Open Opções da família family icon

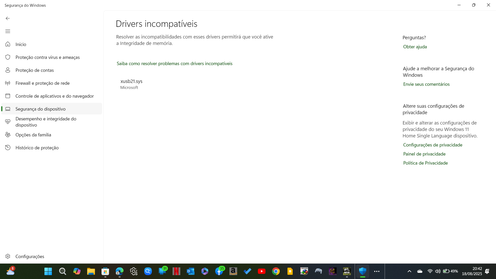[8, 135]
